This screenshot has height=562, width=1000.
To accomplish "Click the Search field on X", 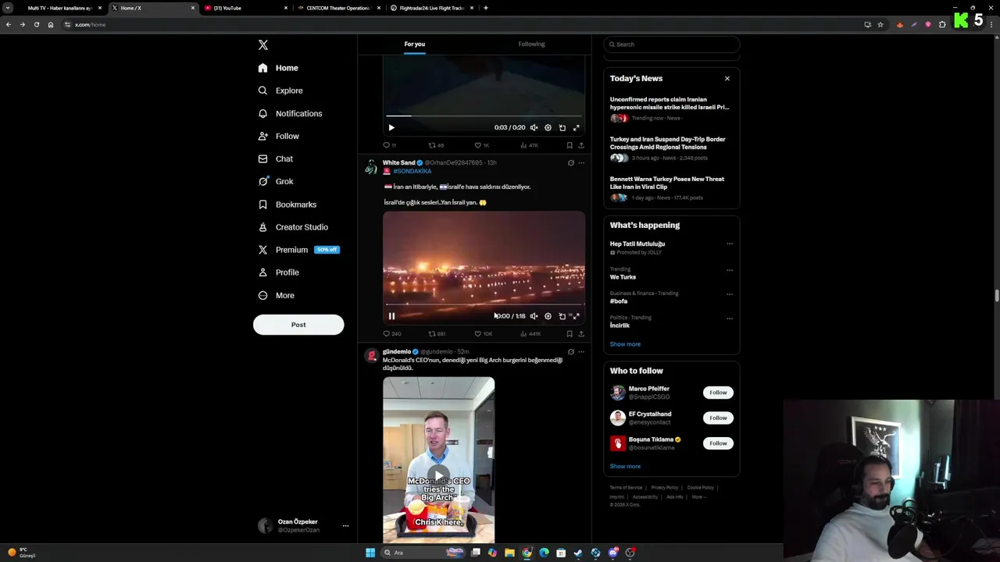I will click(672, 44).
